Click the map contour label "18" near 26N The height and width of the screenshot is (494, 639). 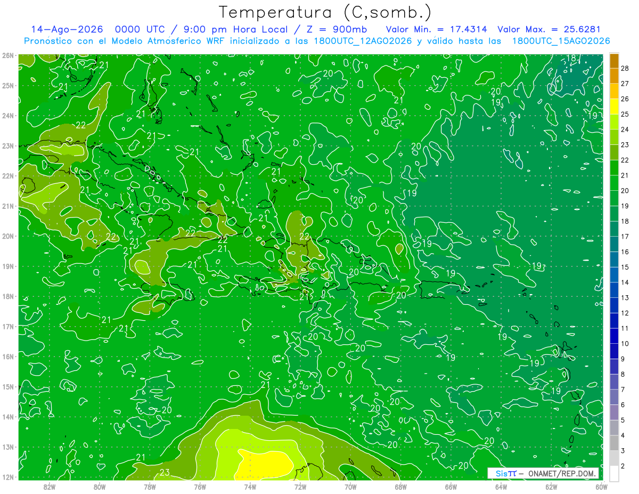point(571,58)
